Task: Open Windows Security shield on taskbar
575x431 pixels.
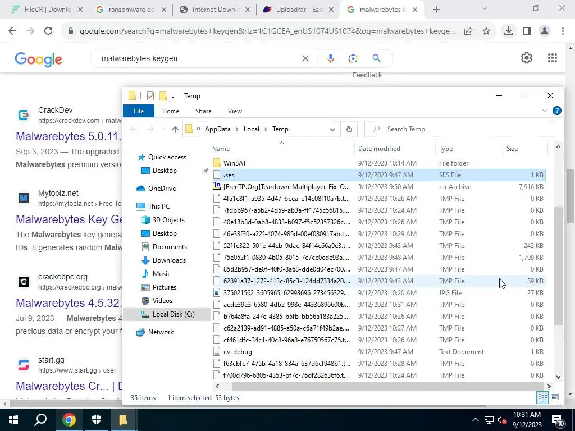Action: 96,420
